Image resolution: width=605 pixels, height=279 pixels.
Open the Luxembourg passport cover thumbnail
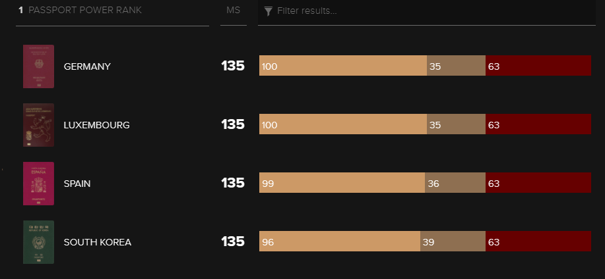pos(38,125)
